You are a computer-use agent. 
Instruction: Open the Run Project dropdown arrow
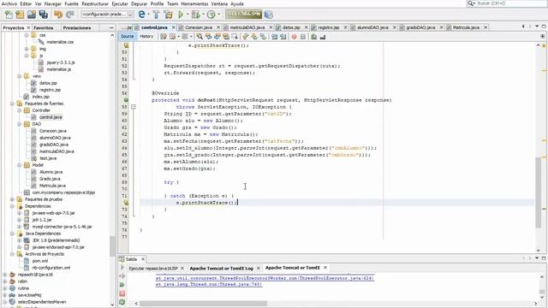click(x=188, y=15)
